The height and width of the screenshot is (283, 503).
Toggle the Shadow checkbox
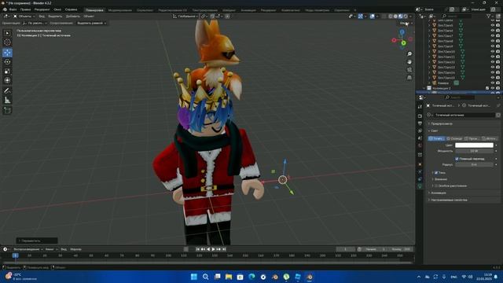click(436, 173)
